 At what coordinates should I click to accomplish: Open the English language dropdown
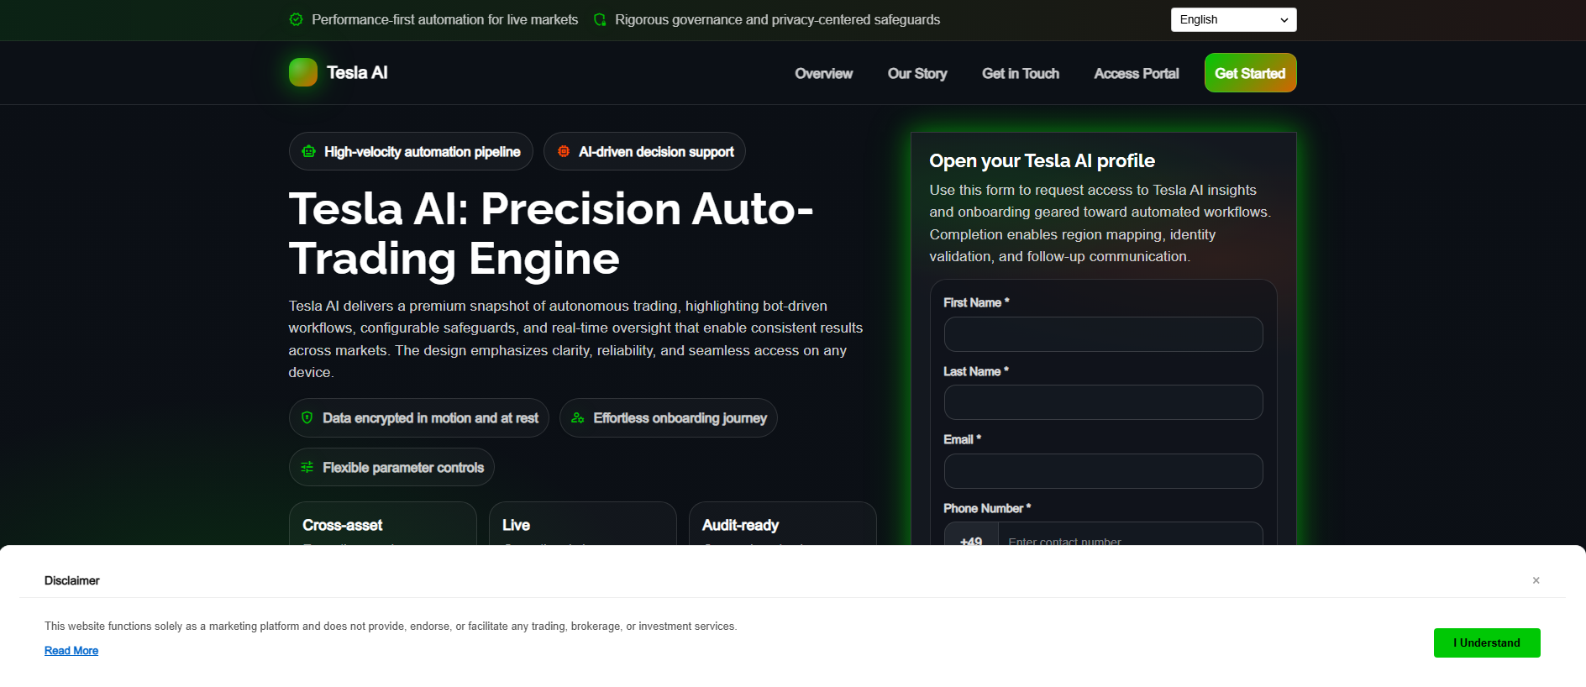1234,20
